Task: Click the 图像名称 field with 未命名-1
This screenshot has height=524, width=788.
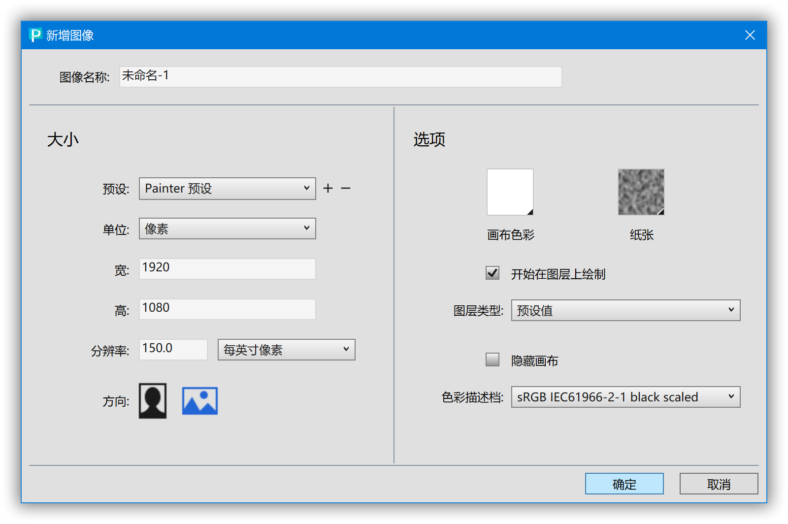Action: click(x=341, y=77)
